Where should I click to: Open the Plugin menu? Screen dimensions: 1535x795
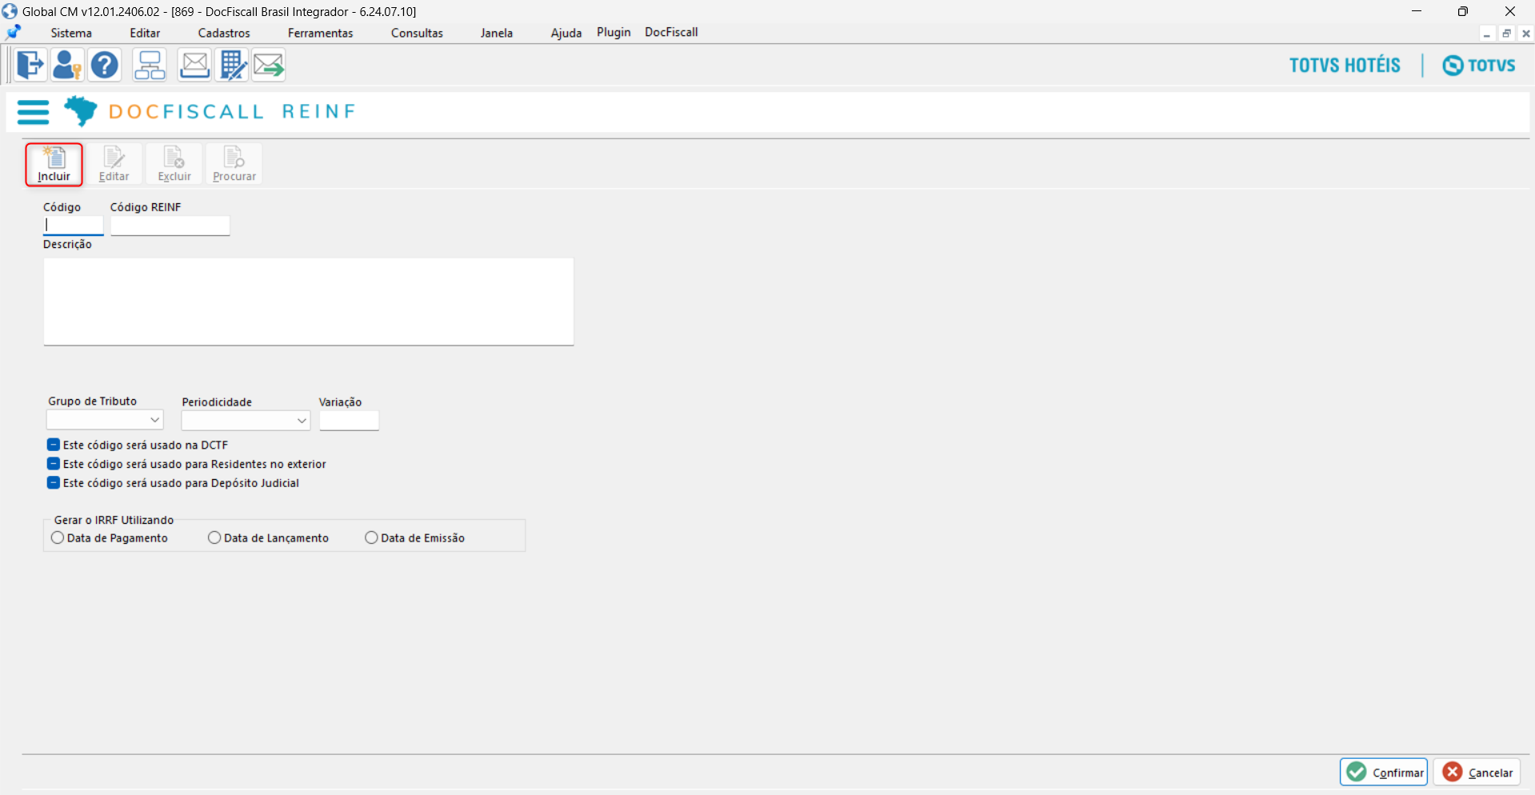614,32
